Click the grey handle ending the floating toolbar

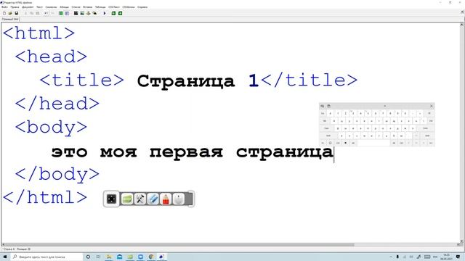coord(190,199)
